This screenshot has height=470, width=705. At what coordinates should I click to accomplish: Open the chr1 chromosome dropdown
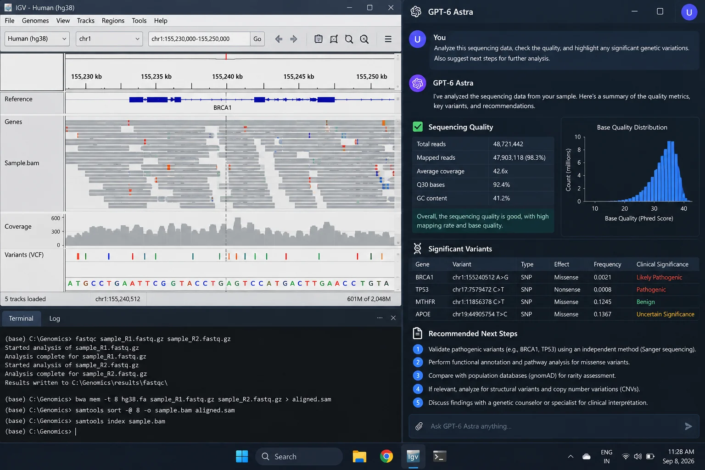pyautogui.click(x=109, y=39)
